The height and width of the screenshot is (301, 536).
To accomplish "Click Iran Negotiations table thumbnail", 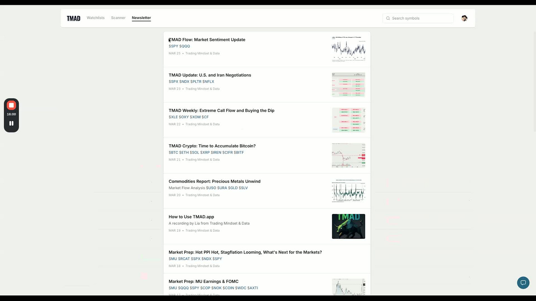I will click(348, 85).
